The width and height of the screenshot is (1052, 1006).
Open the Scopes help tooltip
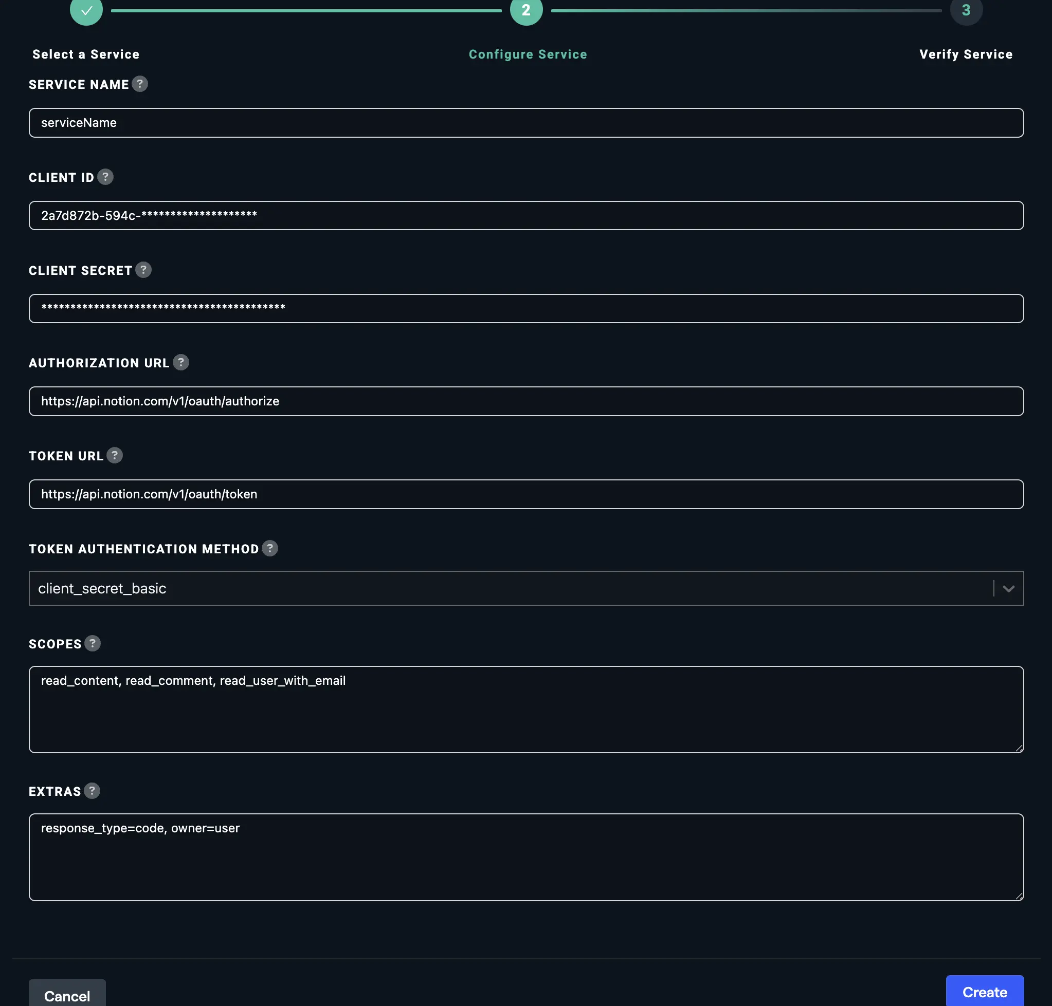tap(93, 643)
